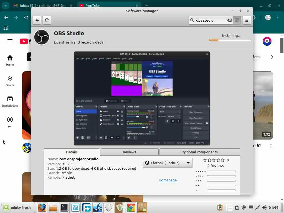The width and height of the screenshot is (284, 213).
Task: Switch to the Reviews tab
Action: (130, 152)
